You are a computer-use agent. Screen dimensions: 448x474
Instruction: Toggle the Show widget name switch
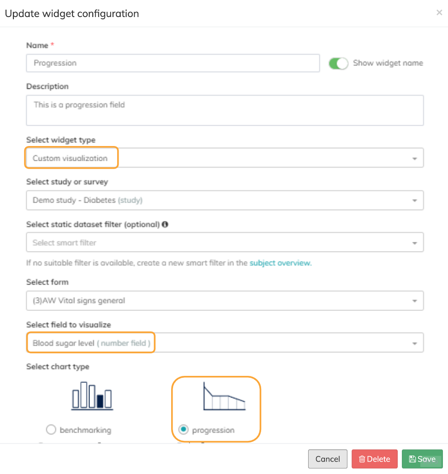(338, 63)
